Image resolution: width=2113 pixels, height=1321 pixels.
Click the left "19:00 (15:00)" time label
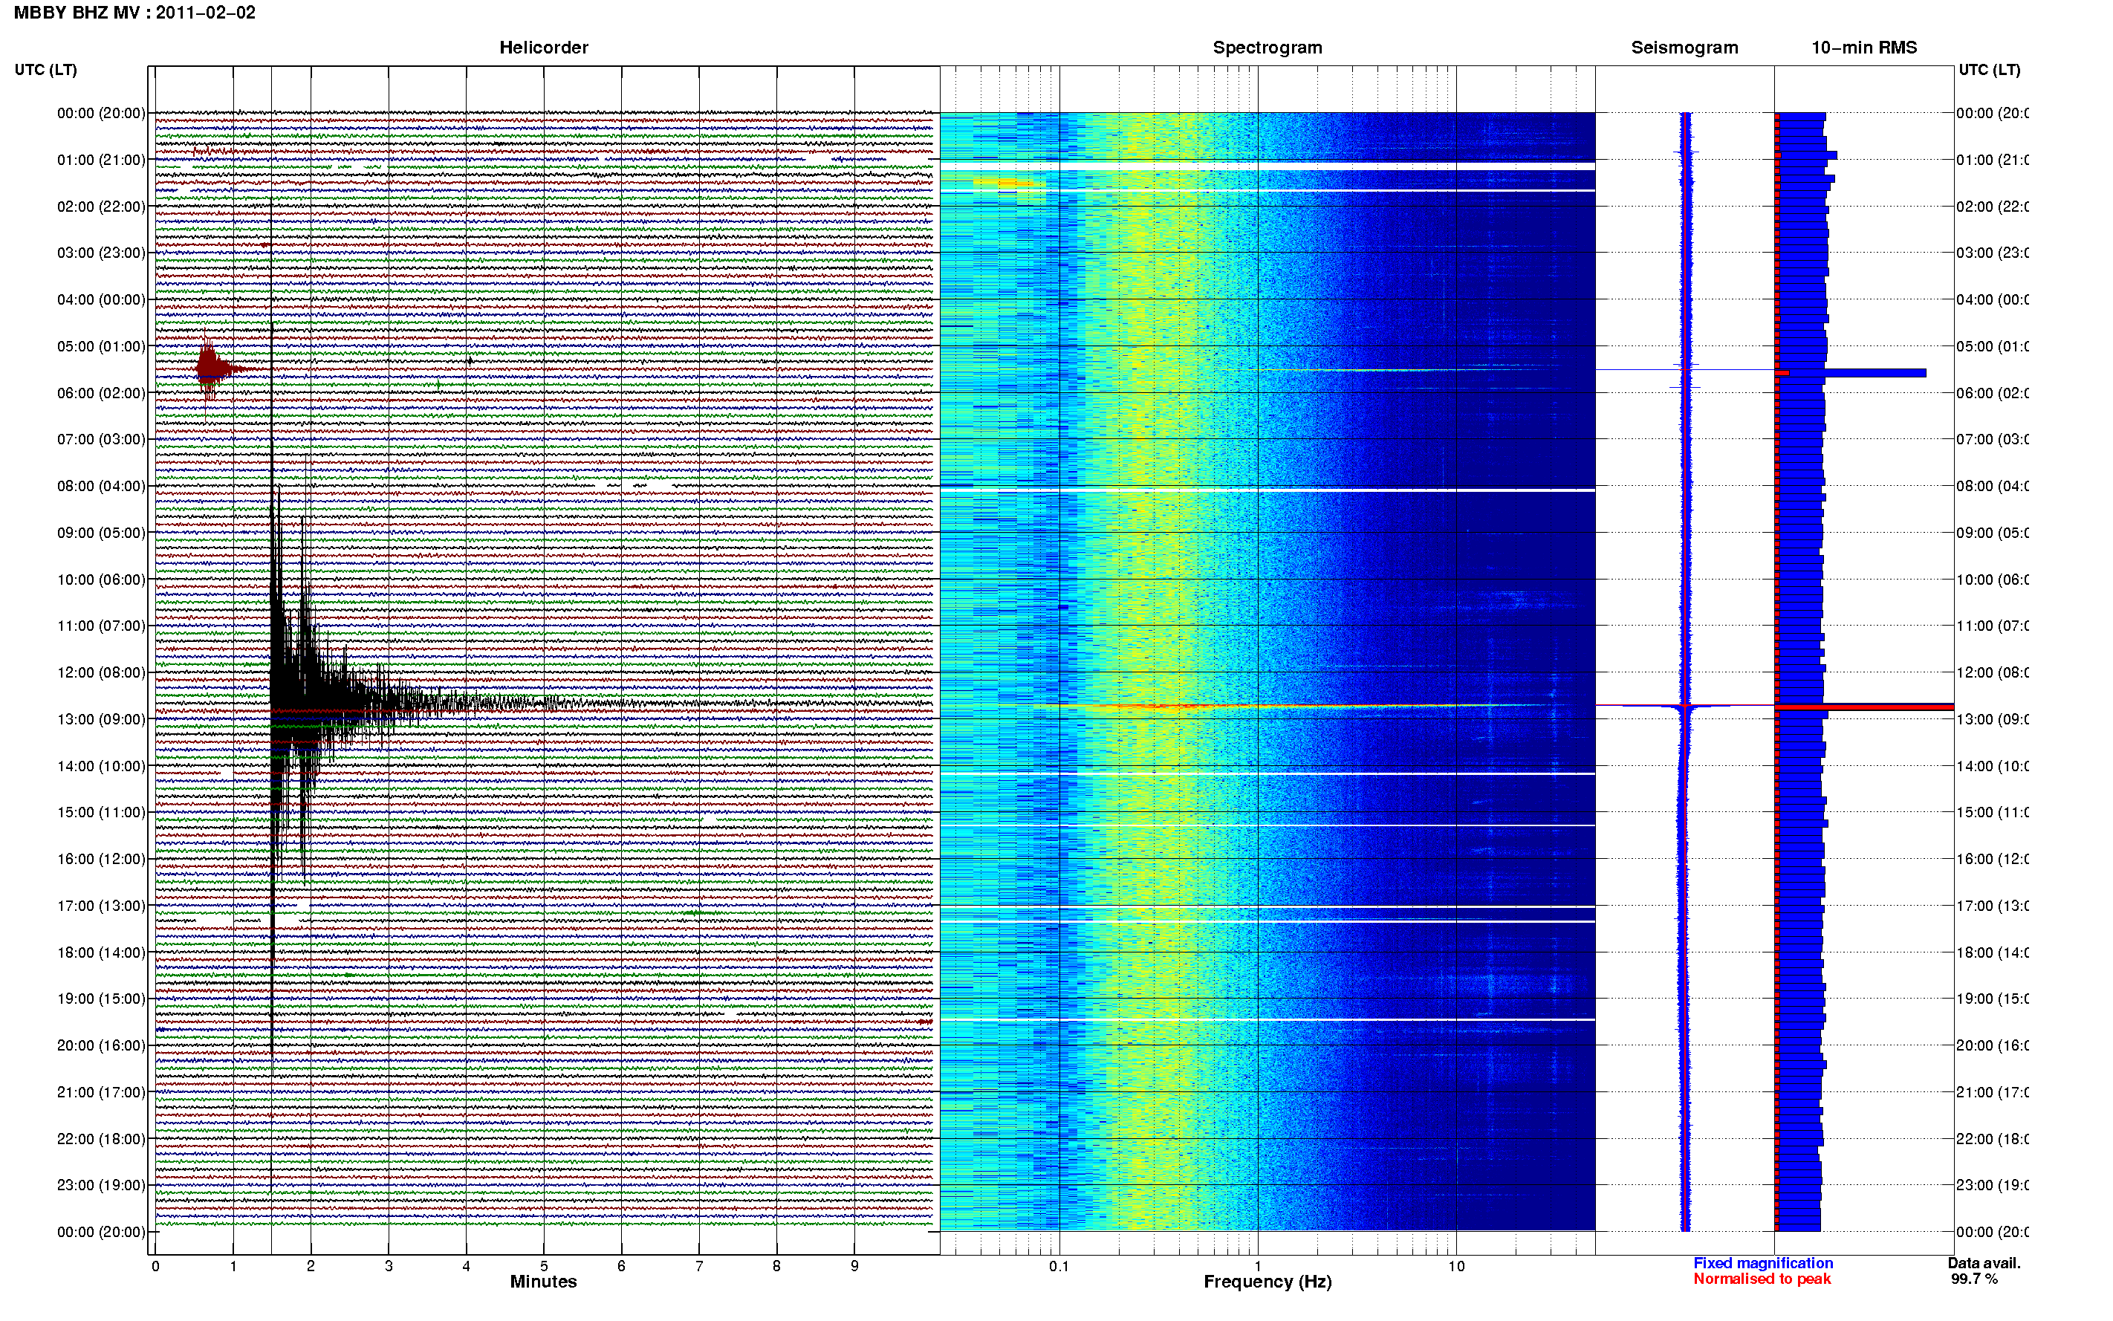tap(101, 999)
